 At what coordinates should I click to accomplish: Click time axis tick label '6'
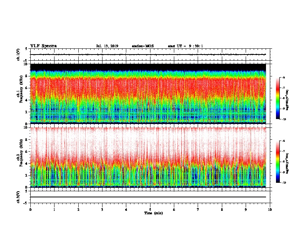pos(174,210)
